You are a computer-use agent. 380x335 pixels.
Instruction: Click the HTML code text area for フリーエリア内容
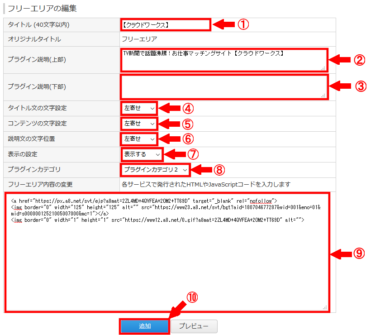coord(167,252)
